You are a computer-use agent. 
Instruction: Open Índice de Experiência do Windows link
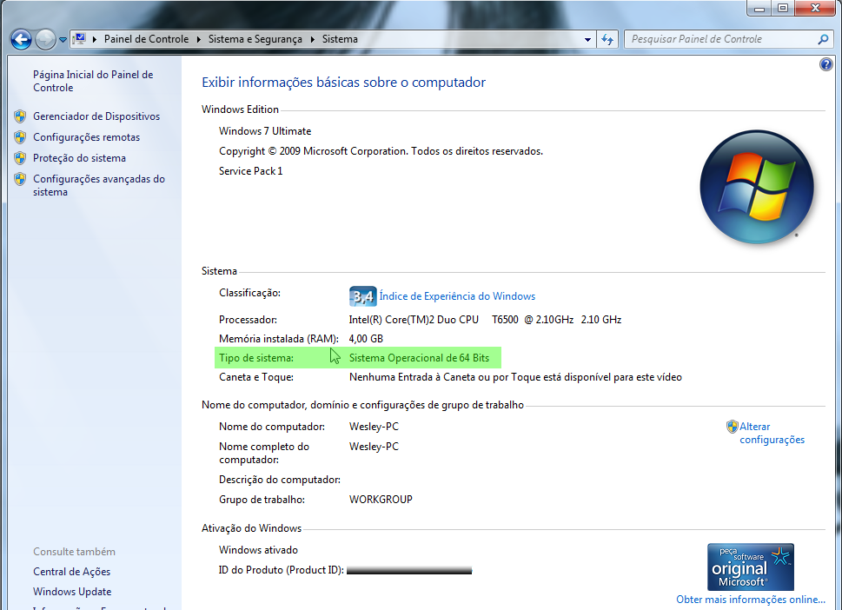click(457, 296)
